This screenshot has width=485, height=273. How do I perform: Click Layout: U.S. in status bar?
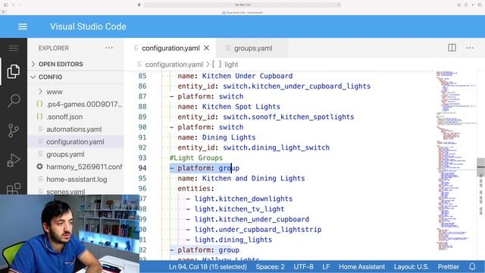411,266
